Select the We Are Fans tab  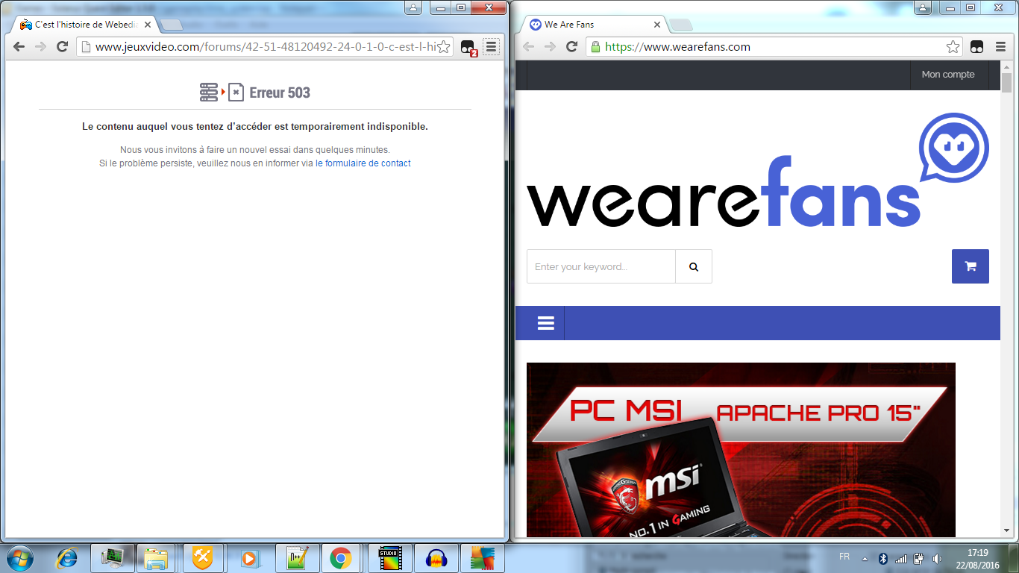(589, 25)
